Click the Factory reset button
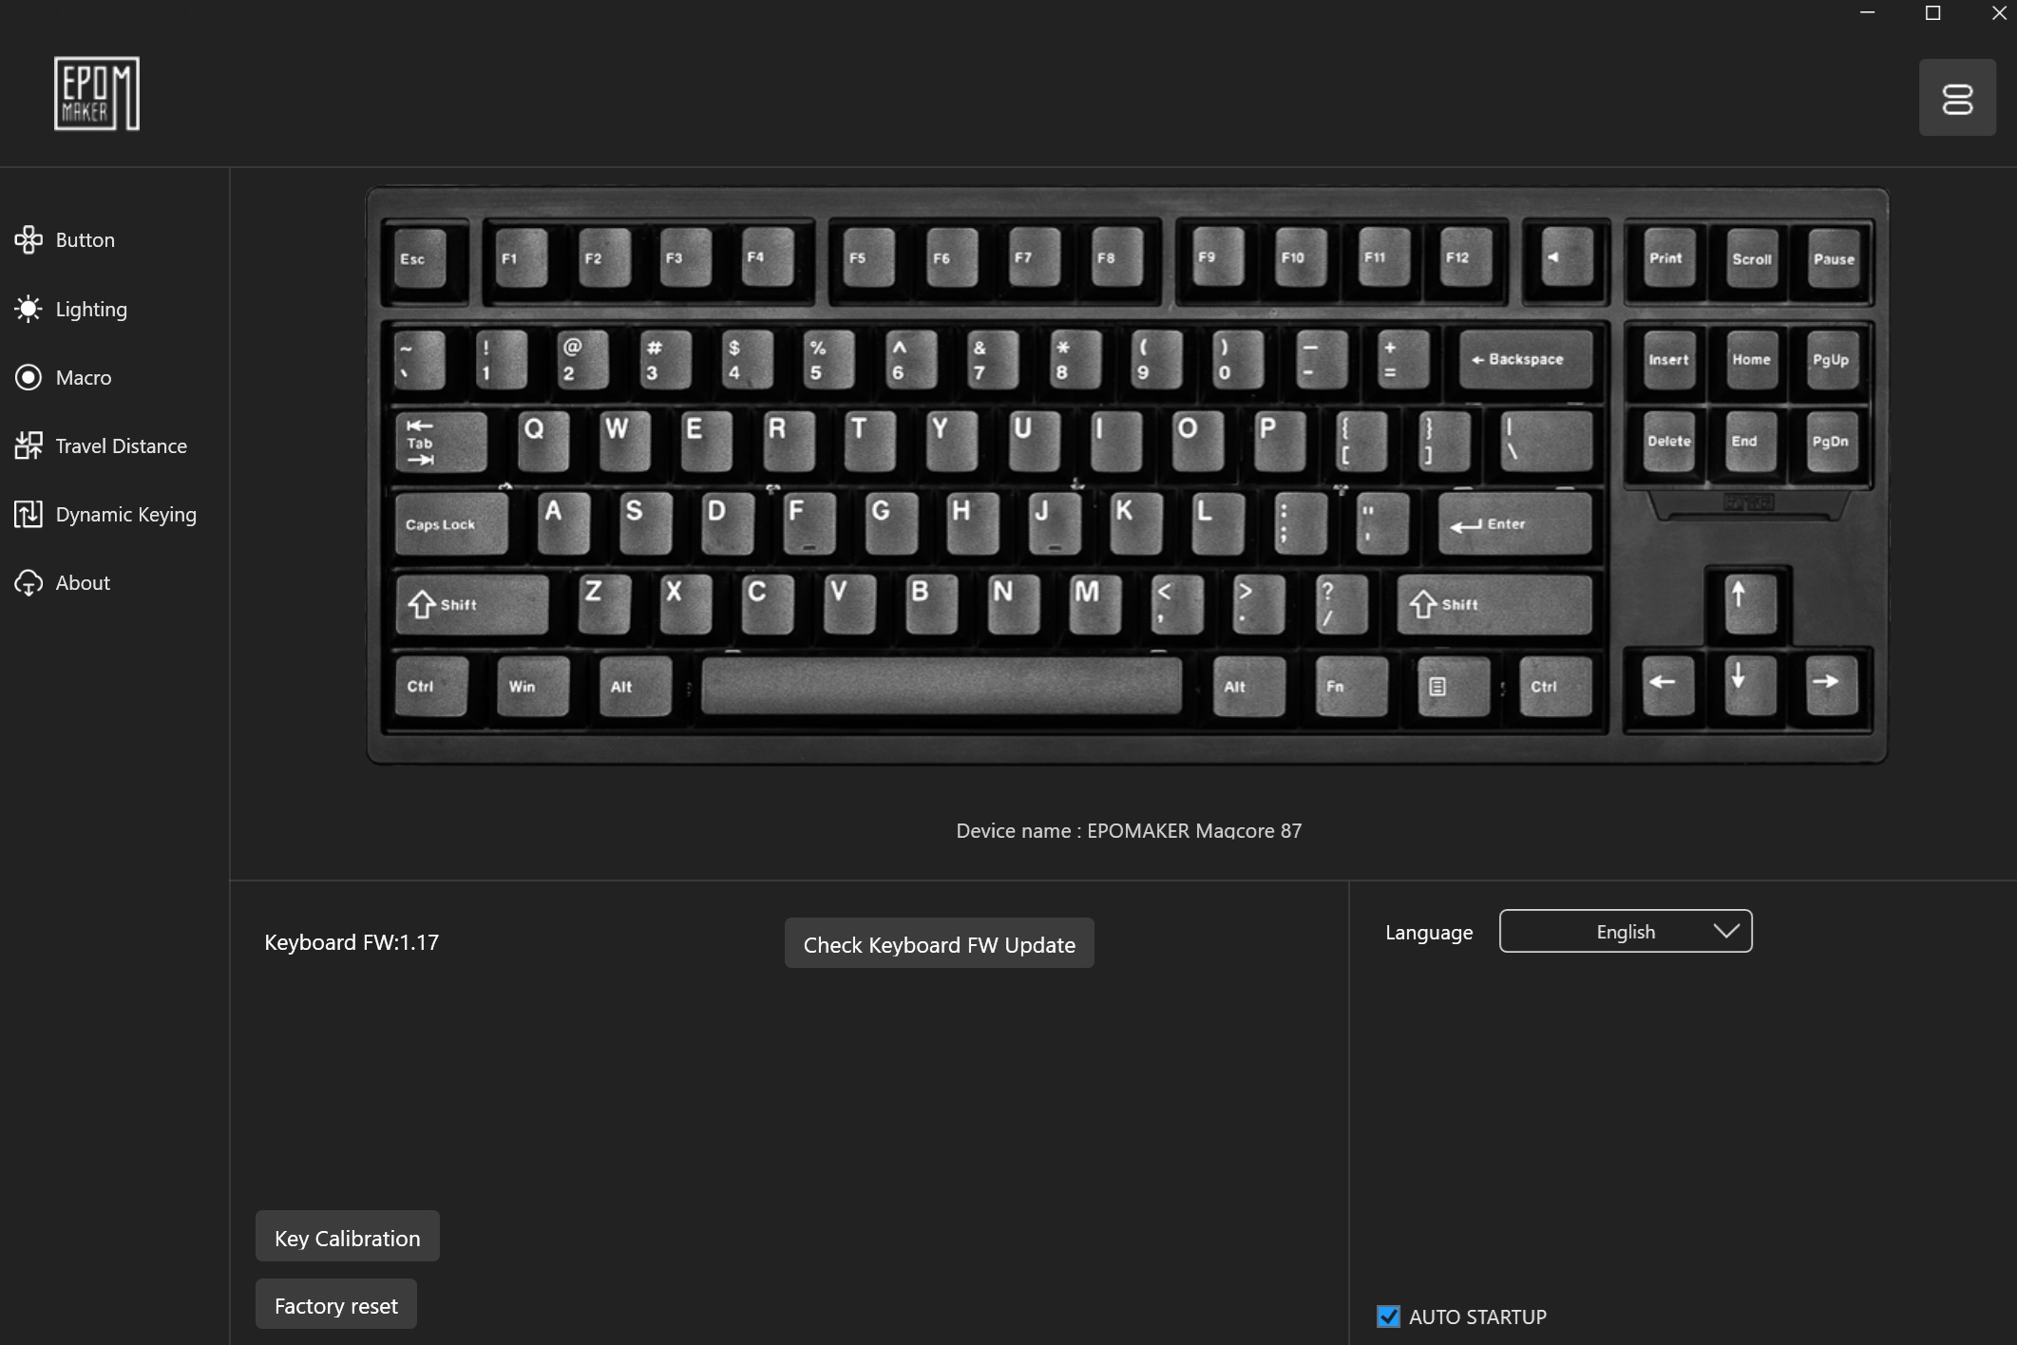 click(335, 1304)
